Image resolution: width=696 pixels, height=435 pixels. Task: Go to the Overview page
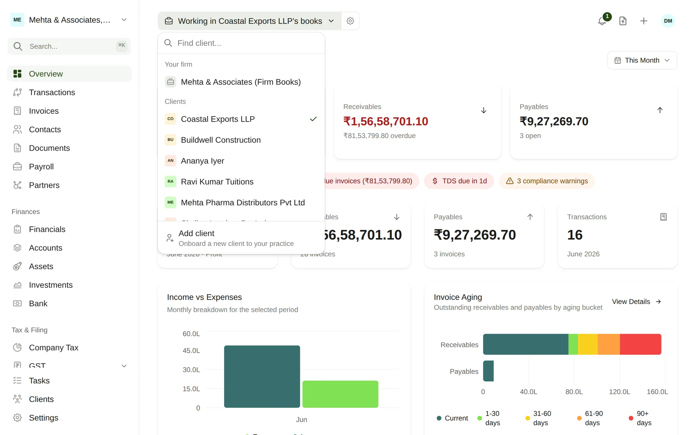[69, 74]
